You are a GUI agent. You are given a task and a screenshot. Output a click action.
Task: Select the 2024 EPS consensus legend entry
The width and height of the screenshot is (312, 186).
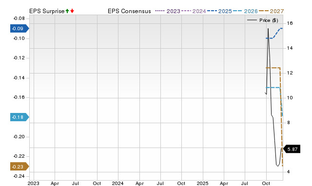click(194, 11)
